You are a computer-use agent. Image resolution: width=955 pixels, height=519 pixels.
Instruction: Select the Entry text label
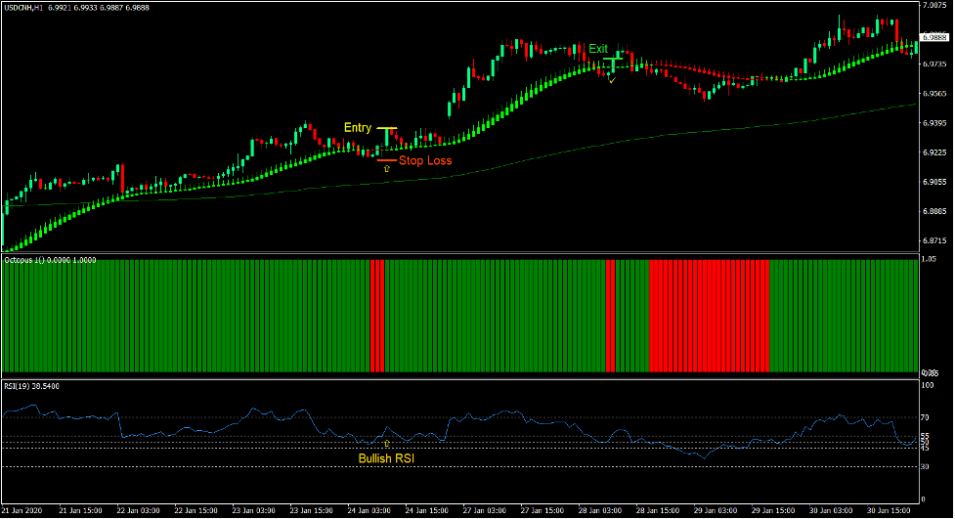[x=358, y=128]
